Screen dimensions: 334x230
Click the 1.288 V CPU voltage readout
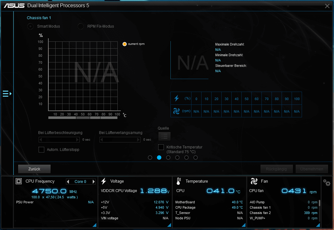point(155,191)
